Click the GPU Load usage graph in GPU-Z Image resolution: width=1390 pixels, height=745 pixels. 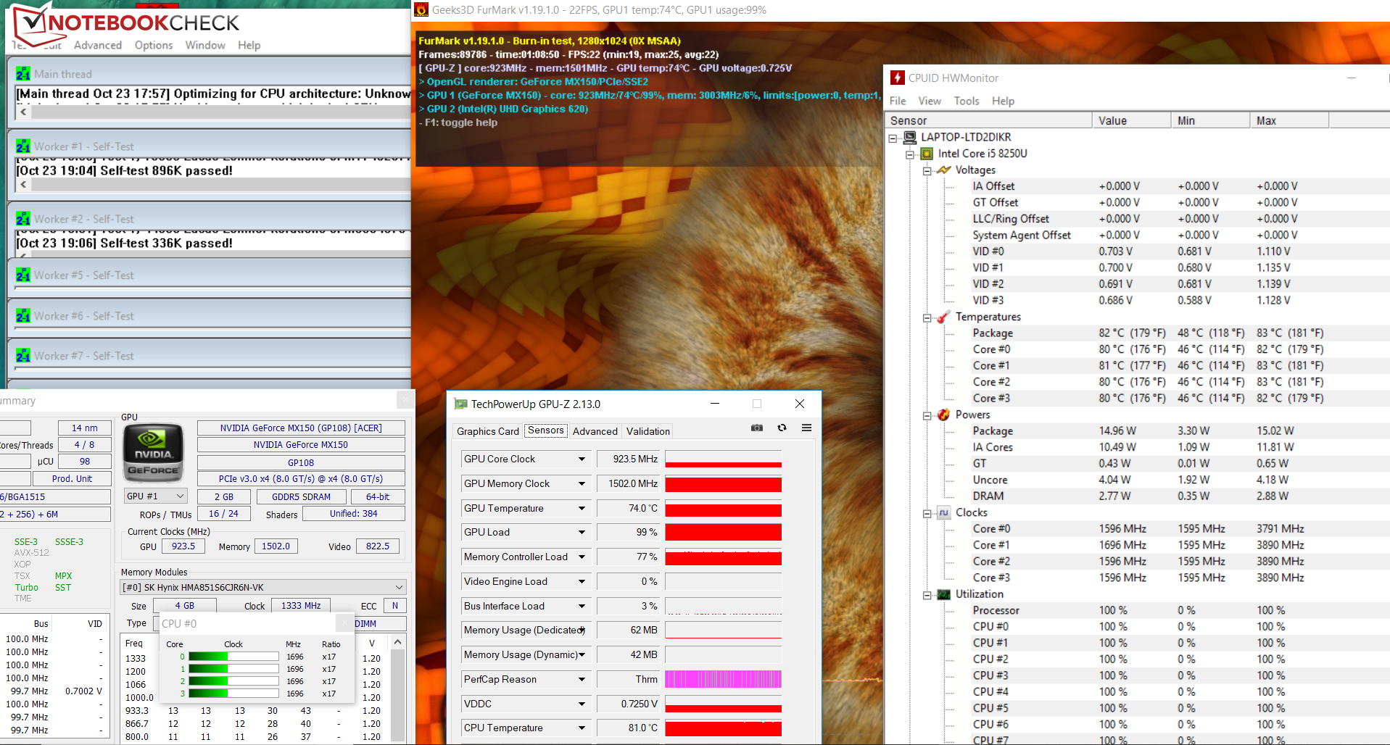click(x=723, y=532)
